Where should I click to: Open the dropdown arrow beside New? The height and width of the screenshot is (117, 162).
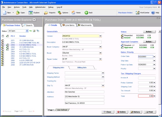click(13, 13)
